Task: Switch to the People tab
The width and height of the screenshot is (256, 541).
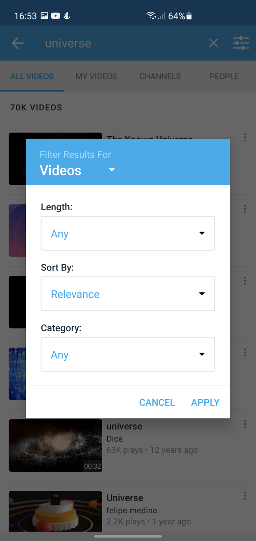Action: pos(224,76)
